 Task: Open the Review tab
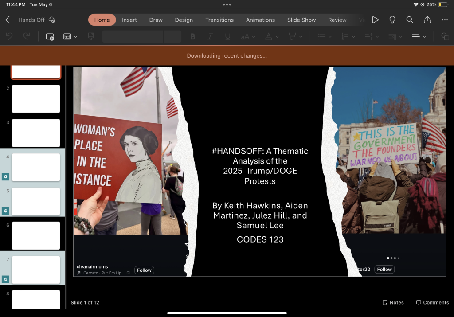coord(337,20)
